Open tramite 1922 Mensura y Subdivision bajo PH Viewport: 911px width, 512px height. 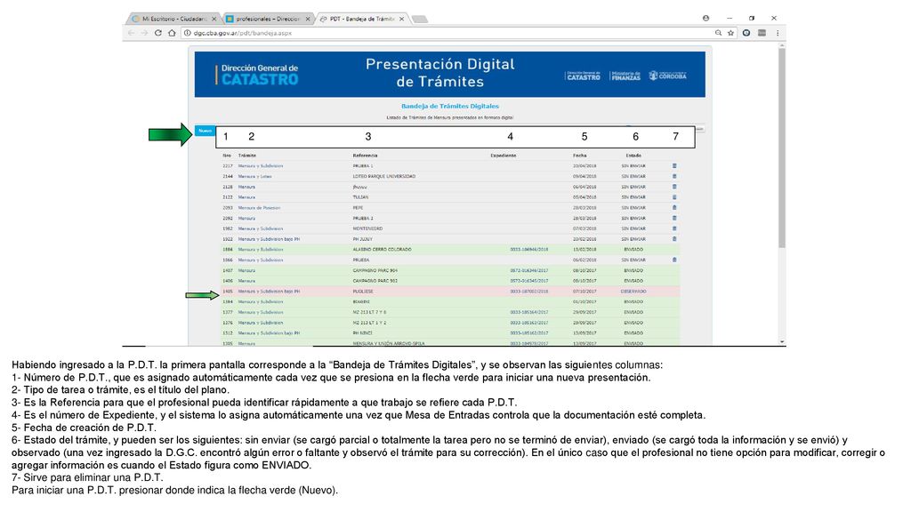click(x=269, y=239)
